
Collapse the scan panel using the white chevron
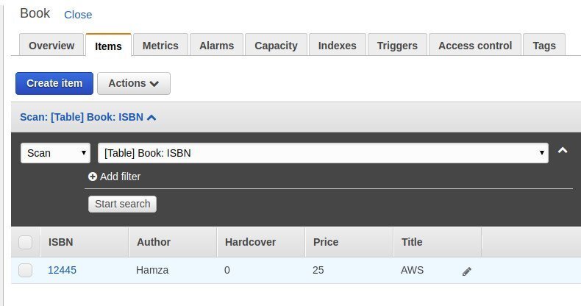tap(563, 151)
